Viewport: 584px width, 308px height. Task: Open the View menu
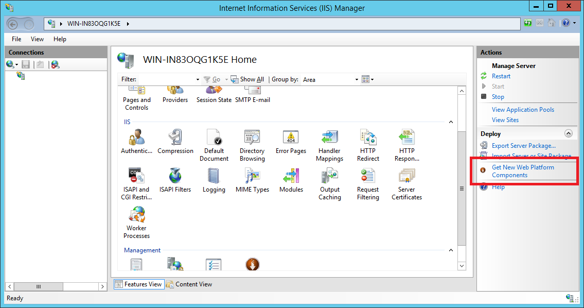pyautogui.click(x=37, y=39)
